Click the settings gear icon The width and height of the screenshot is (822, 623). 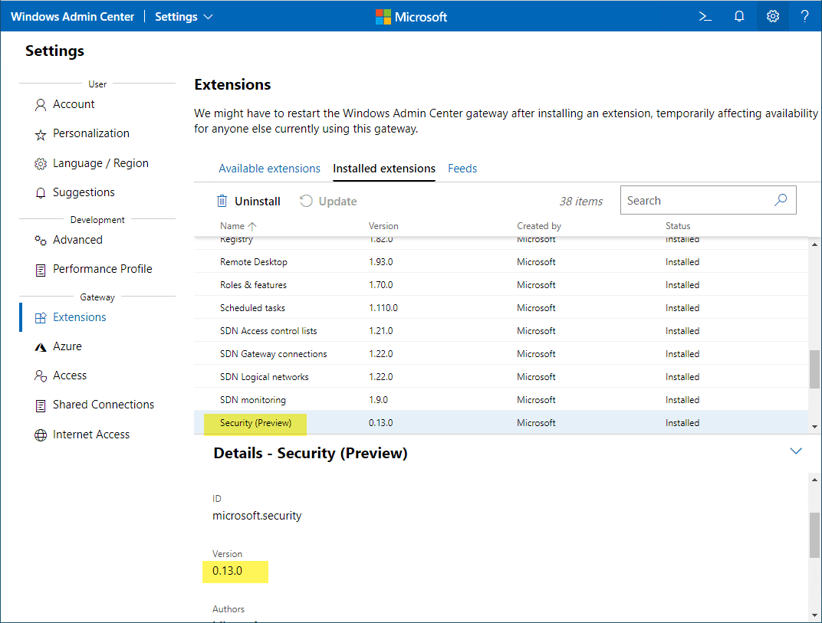click(773, 16)
